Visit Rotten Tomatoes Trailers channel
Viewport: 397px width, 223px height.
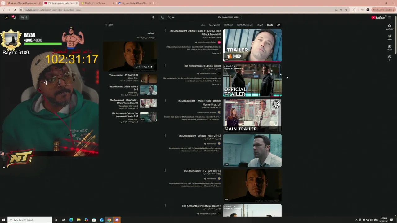(x=207, y=42)
